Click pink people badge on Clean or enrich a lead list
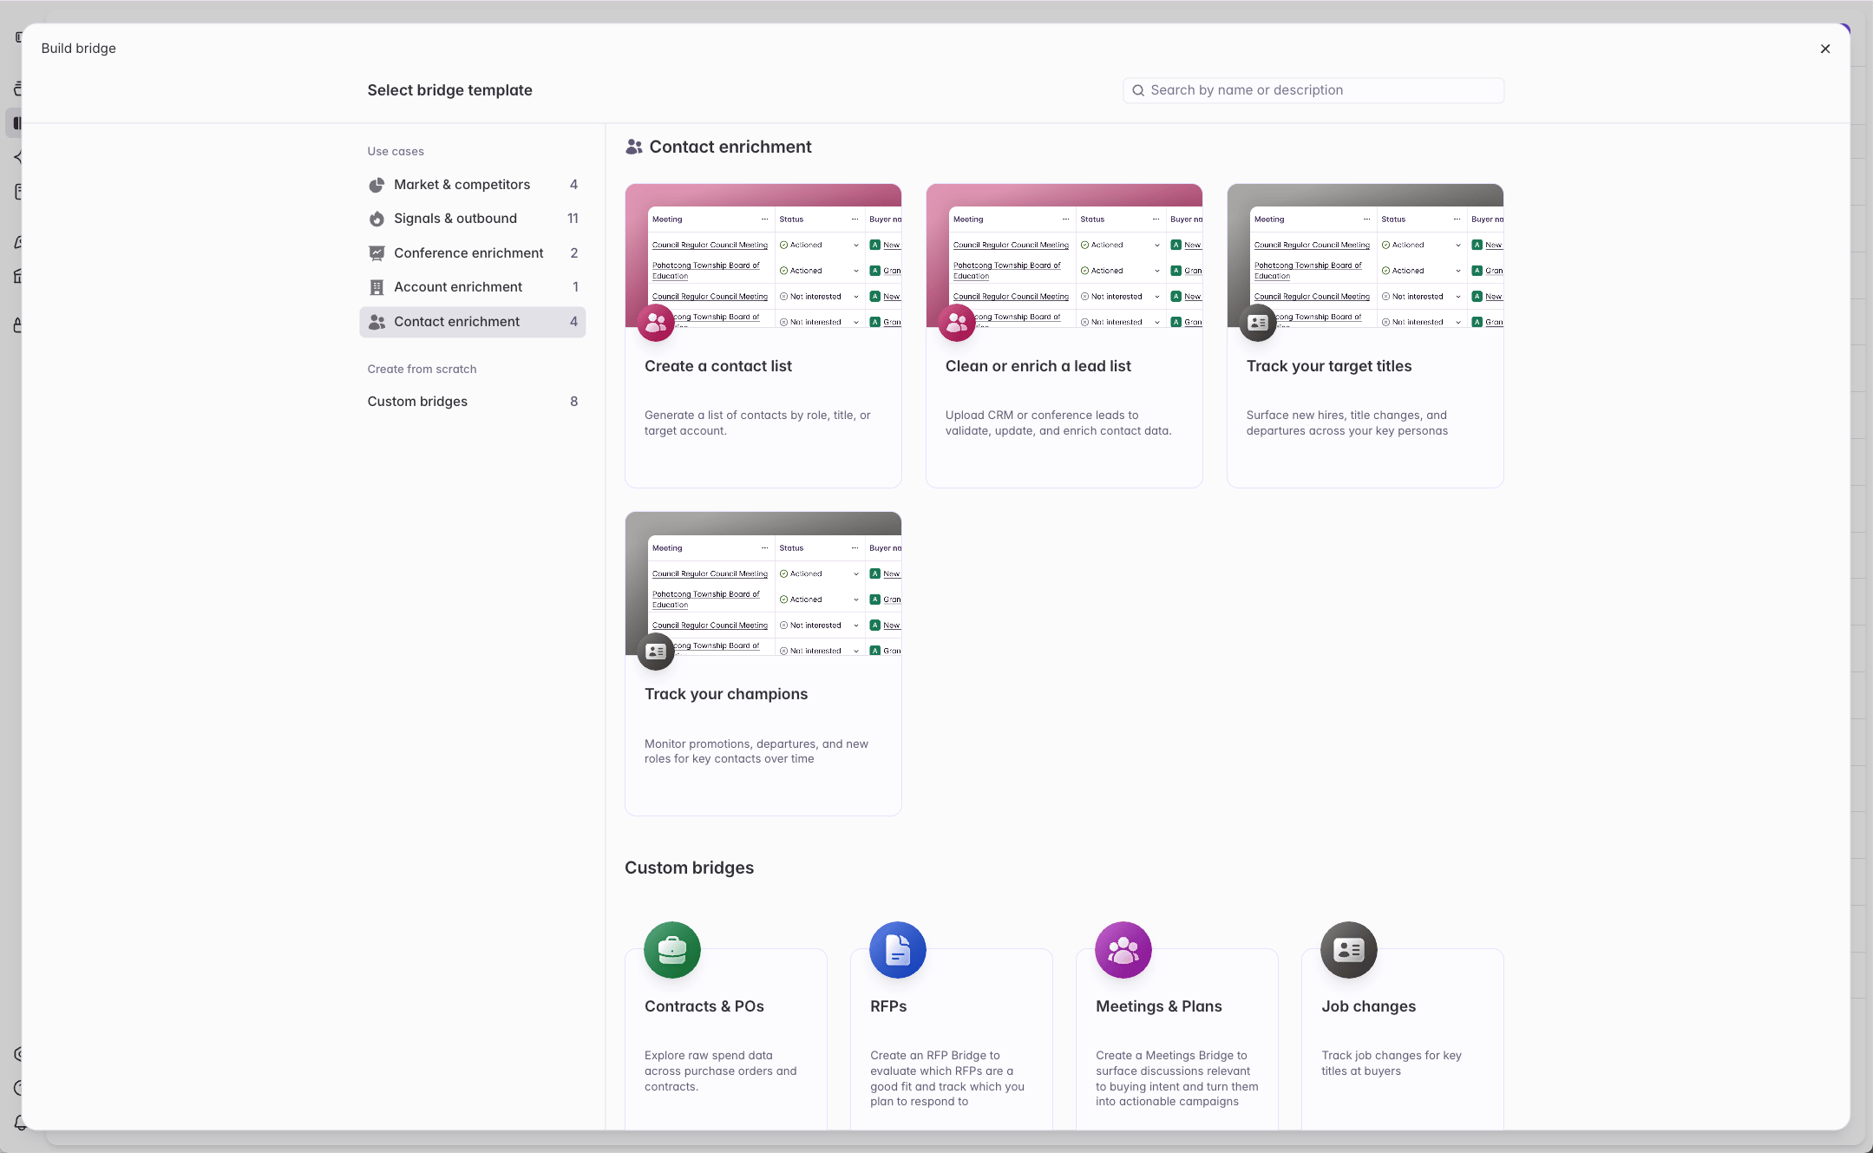Viewport: 1873px width, 1153px height. 957,323
